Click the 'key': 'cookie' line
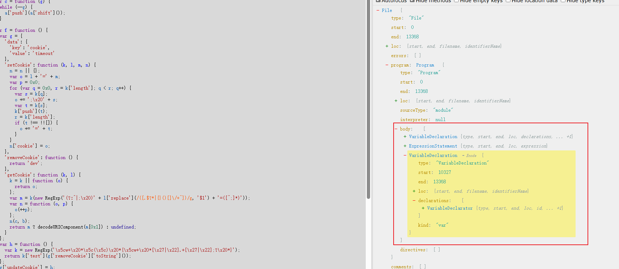Image resolution: width=619 pixels, height=269 pixels. tap(29, 48)
